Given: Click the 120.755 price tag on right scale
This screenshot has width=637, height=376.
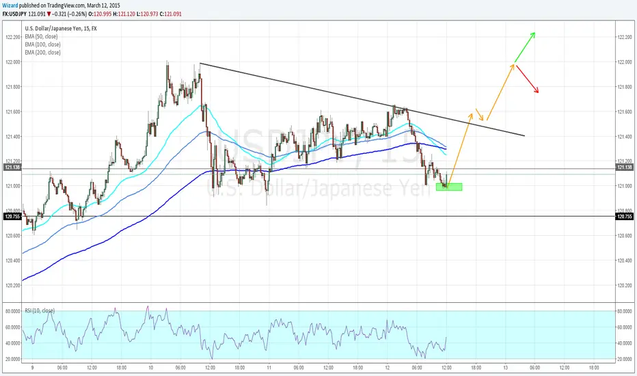Looking at the screenshot, I should pyautogui.click(x=625, y=217).
